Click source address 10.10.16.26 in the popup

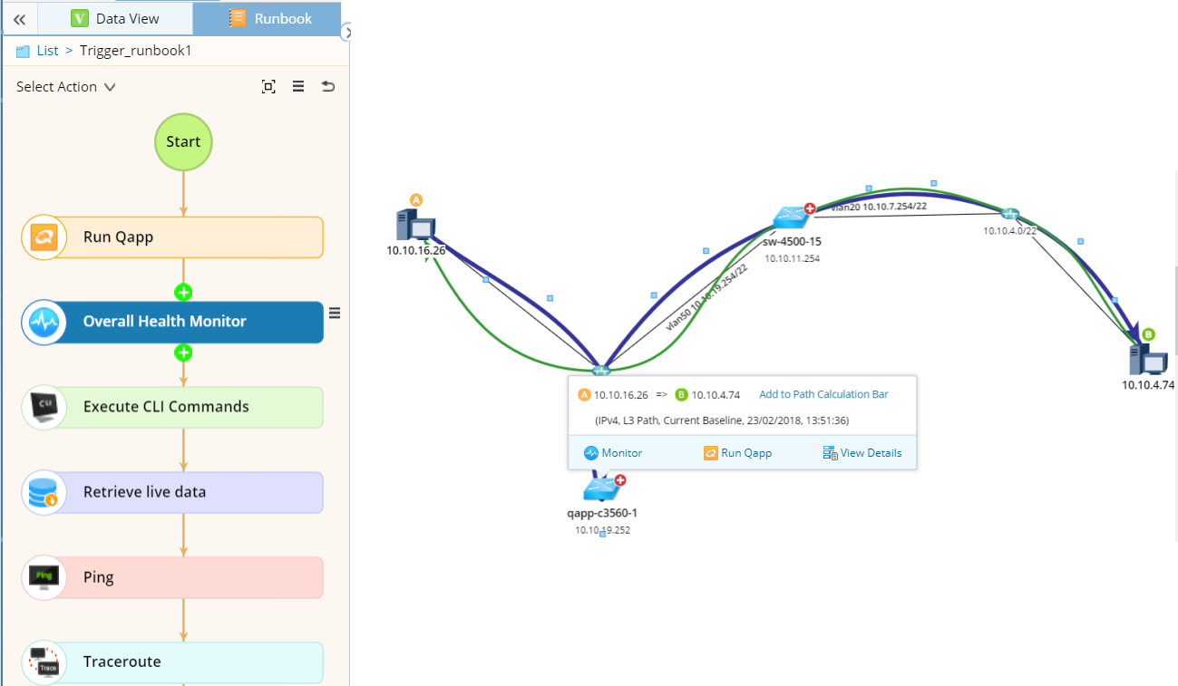621,395
